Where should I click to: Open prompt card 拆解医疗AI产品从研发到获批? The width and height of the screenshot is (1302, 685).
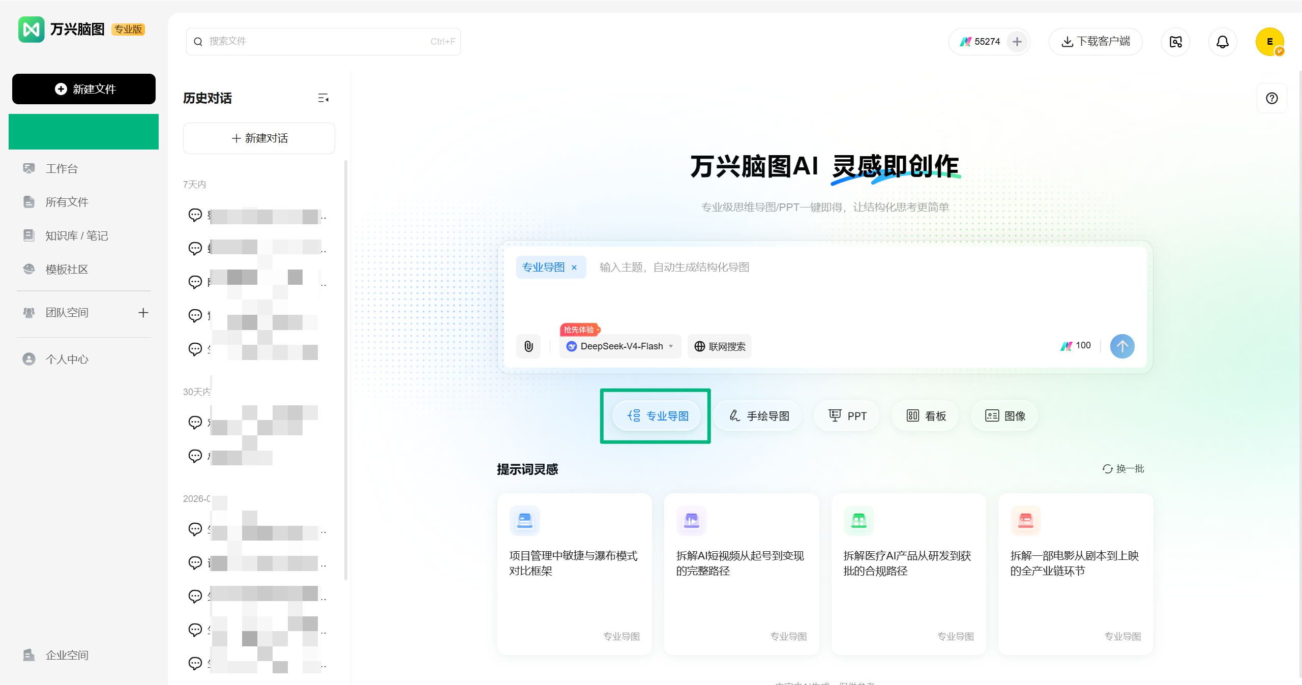909,574
